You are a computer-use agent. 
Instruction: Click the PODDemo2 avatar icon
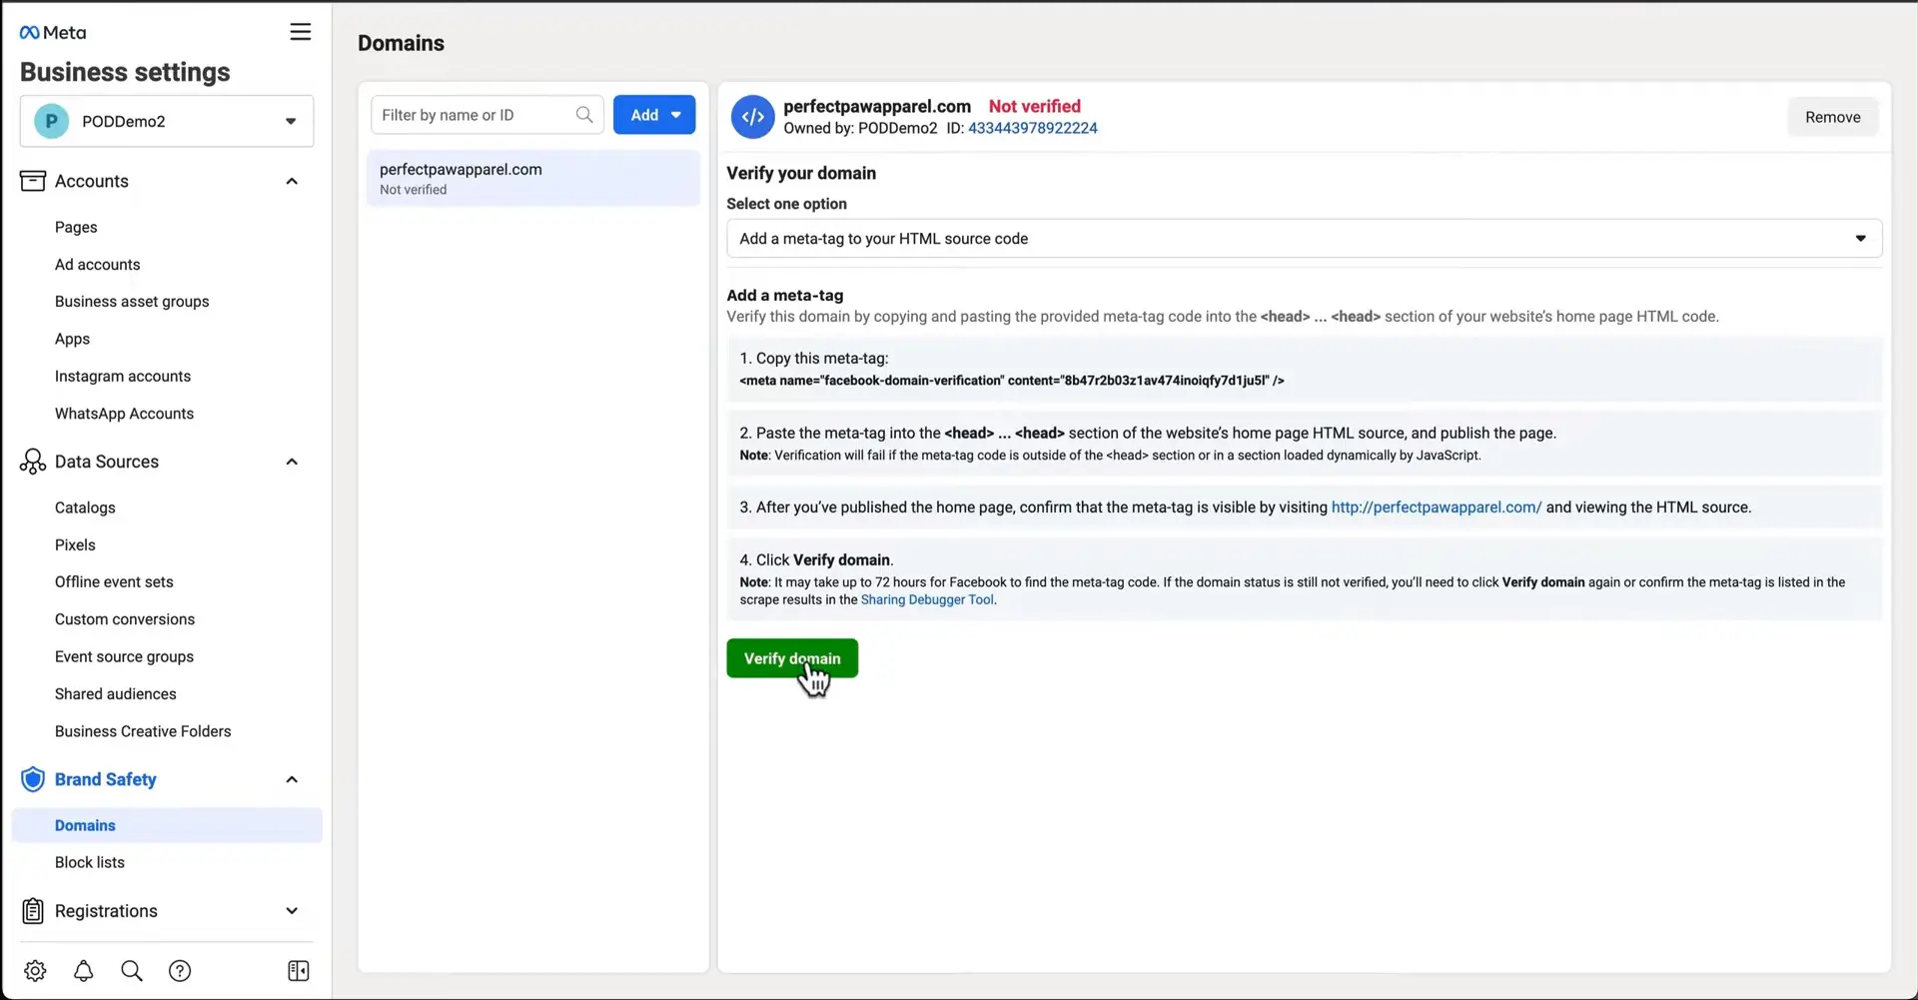(x=52, y=121)
